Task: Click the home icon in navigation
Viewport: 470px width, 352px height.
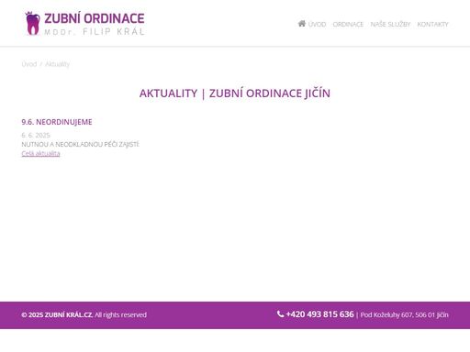Action: 302,24
